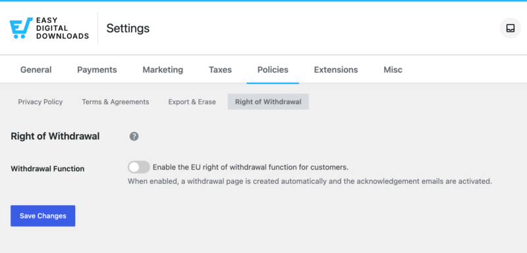Open the Export & Erase subsection
527x253 pixels.
tap(192, 102)
